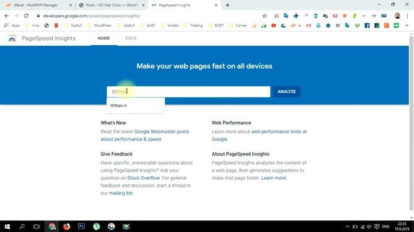Open the AUDI bookmarks folder
Image resolution: width=414 pixels, height=232 pixels.
click(x=147, y=26)
